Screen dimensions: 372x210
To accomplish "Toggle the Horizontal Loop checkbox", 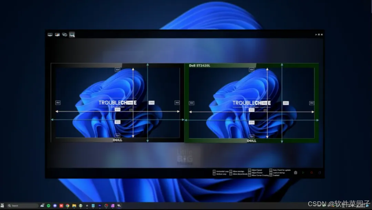I will click(214, 171).
